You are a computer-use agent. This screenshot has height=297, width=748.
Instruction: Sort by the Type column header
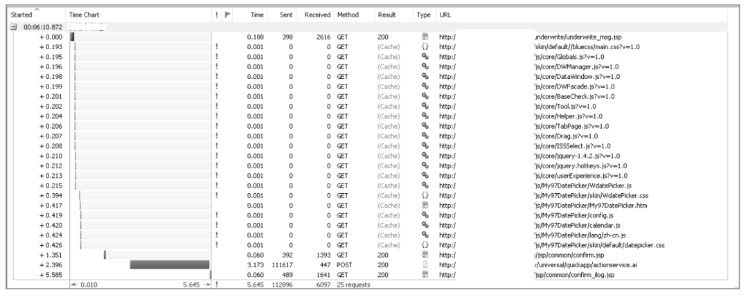(x=423, y=15)
